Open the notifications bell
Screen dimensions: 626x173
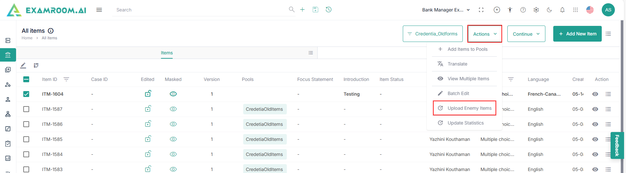coord(562,10)
